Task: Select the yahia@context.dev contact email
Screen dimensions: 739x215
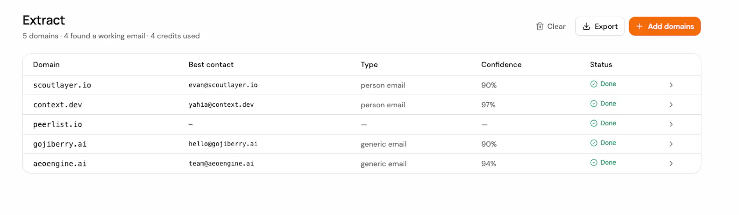Action: (221, 104)
